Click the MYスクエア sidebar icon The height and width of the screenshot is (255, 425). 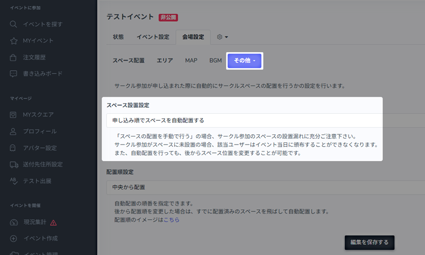click(x=13, y=115)
